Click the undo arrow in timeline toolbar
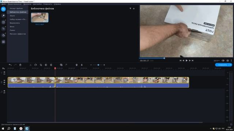The image size is (234, 131). point(10,65)
